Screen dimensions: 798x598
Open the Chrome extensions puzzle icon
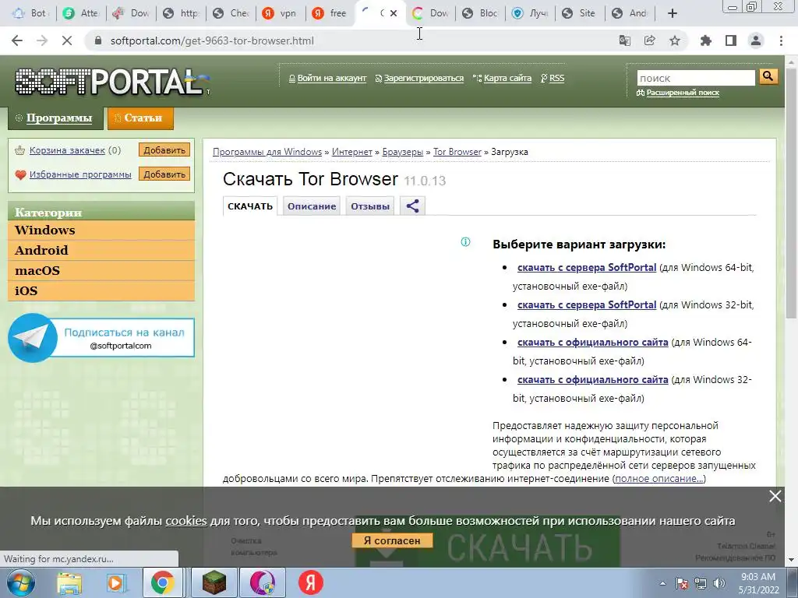pos(706,40)
